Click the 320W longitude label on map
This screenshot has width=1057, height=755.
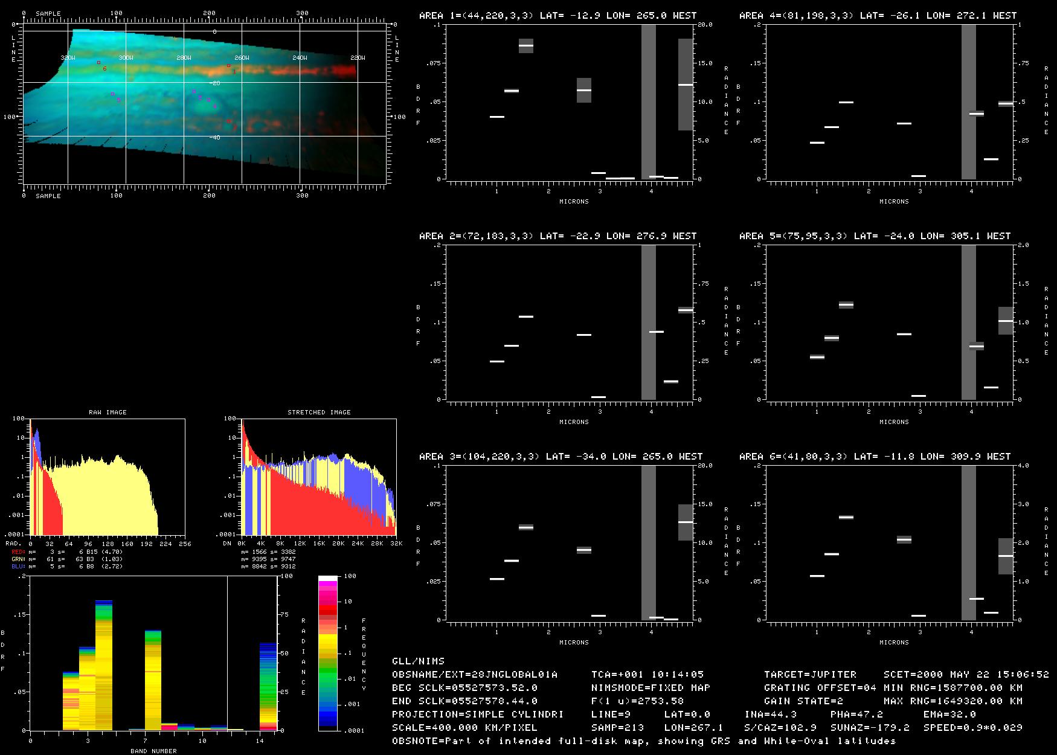pos(68,58)
